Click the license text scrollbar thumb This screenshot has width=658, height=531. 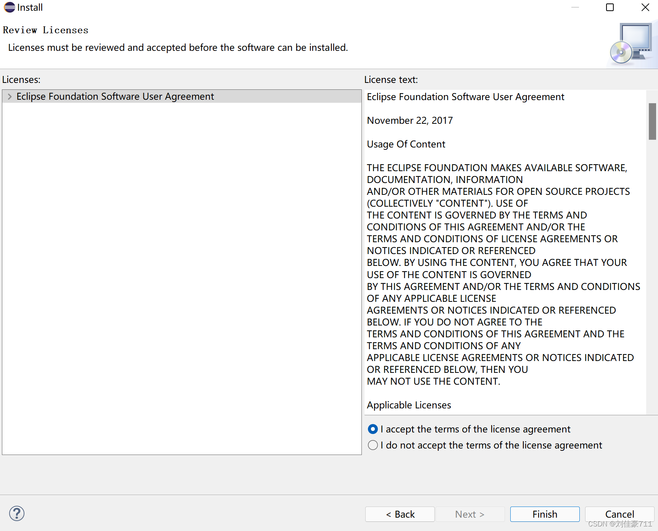click(652, 121)
